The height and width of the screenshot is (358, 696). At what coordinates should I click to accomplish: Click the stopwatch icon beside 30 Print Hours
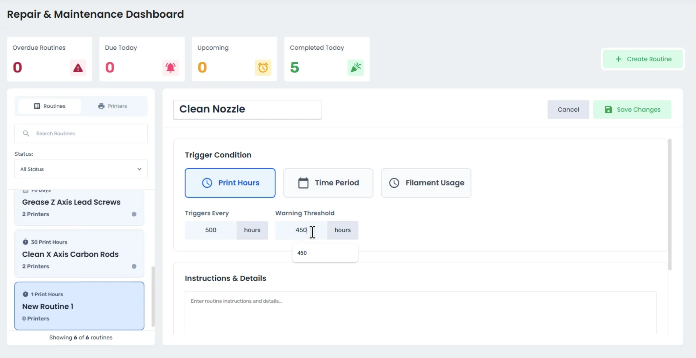click(x=25, y=242)
